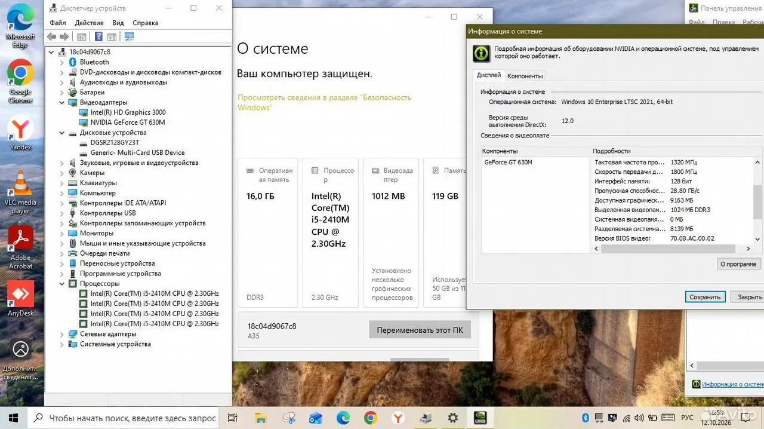764x429 pixels.
Task: Click the РУС language indicator
Action: [x=687, y=418]
